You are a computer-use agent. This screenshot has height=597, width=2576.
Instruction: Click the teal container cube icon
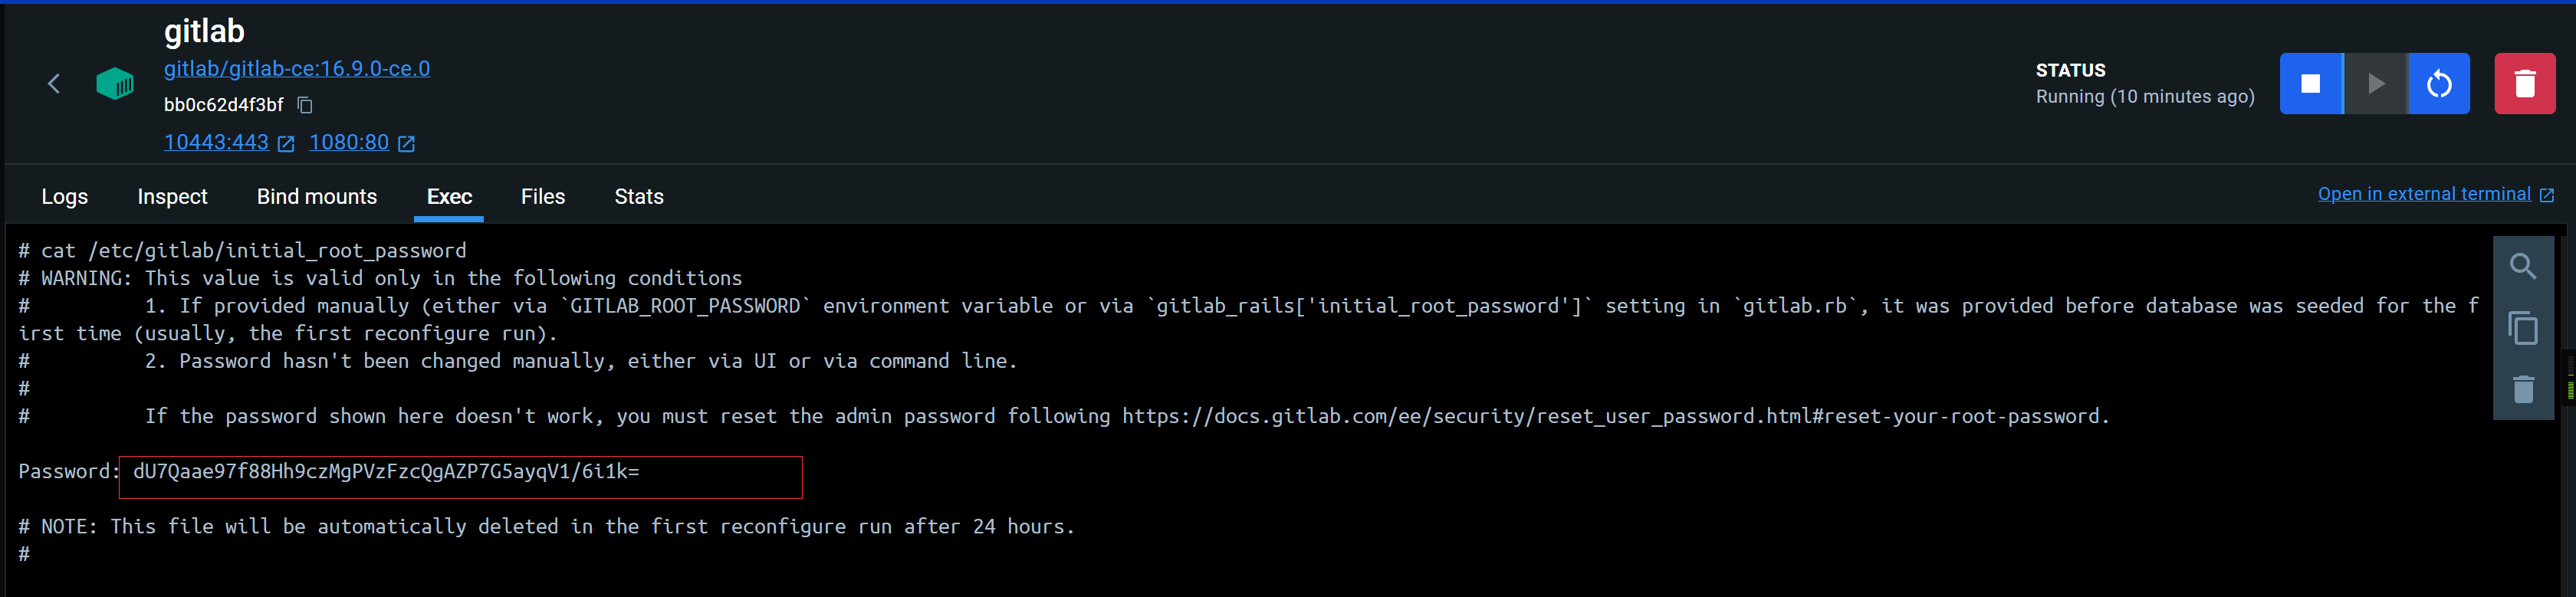click(x=115, y=84)
